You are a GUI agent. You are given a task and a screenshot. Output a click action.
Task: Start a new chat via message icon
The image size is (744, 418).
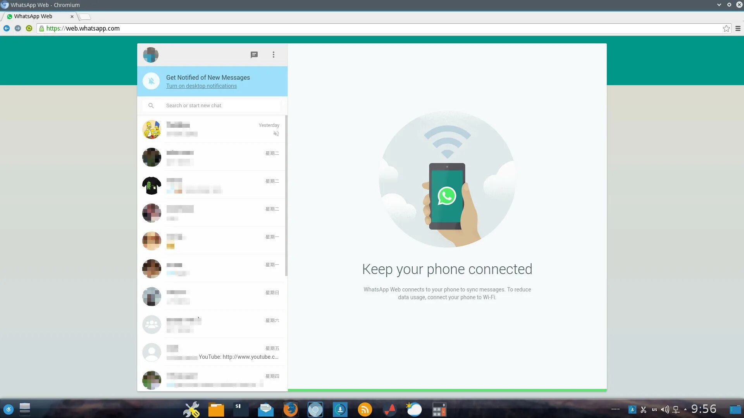tap(254, 55)
